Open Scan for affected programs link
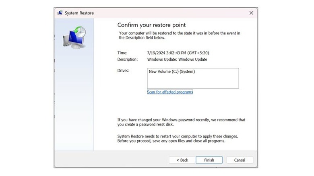 coord(170,92)
